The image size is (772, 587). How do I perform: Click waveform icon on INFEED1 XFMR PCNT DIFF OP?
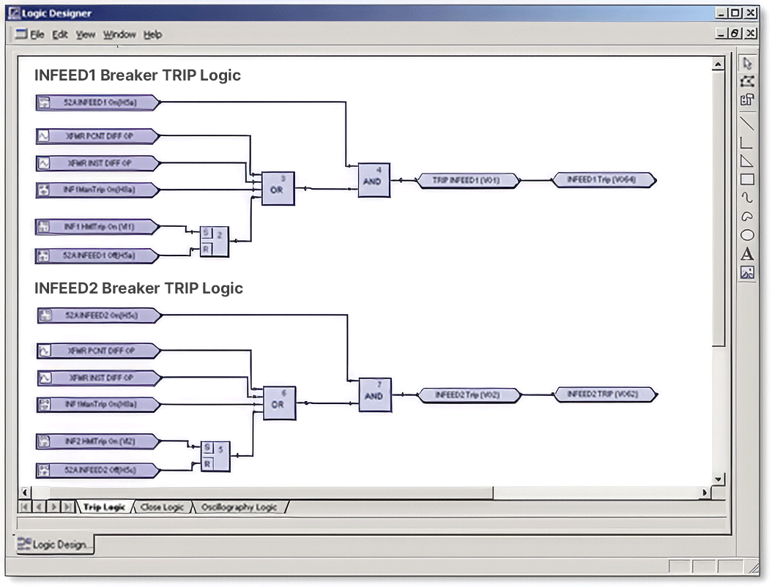click(44, 136)
